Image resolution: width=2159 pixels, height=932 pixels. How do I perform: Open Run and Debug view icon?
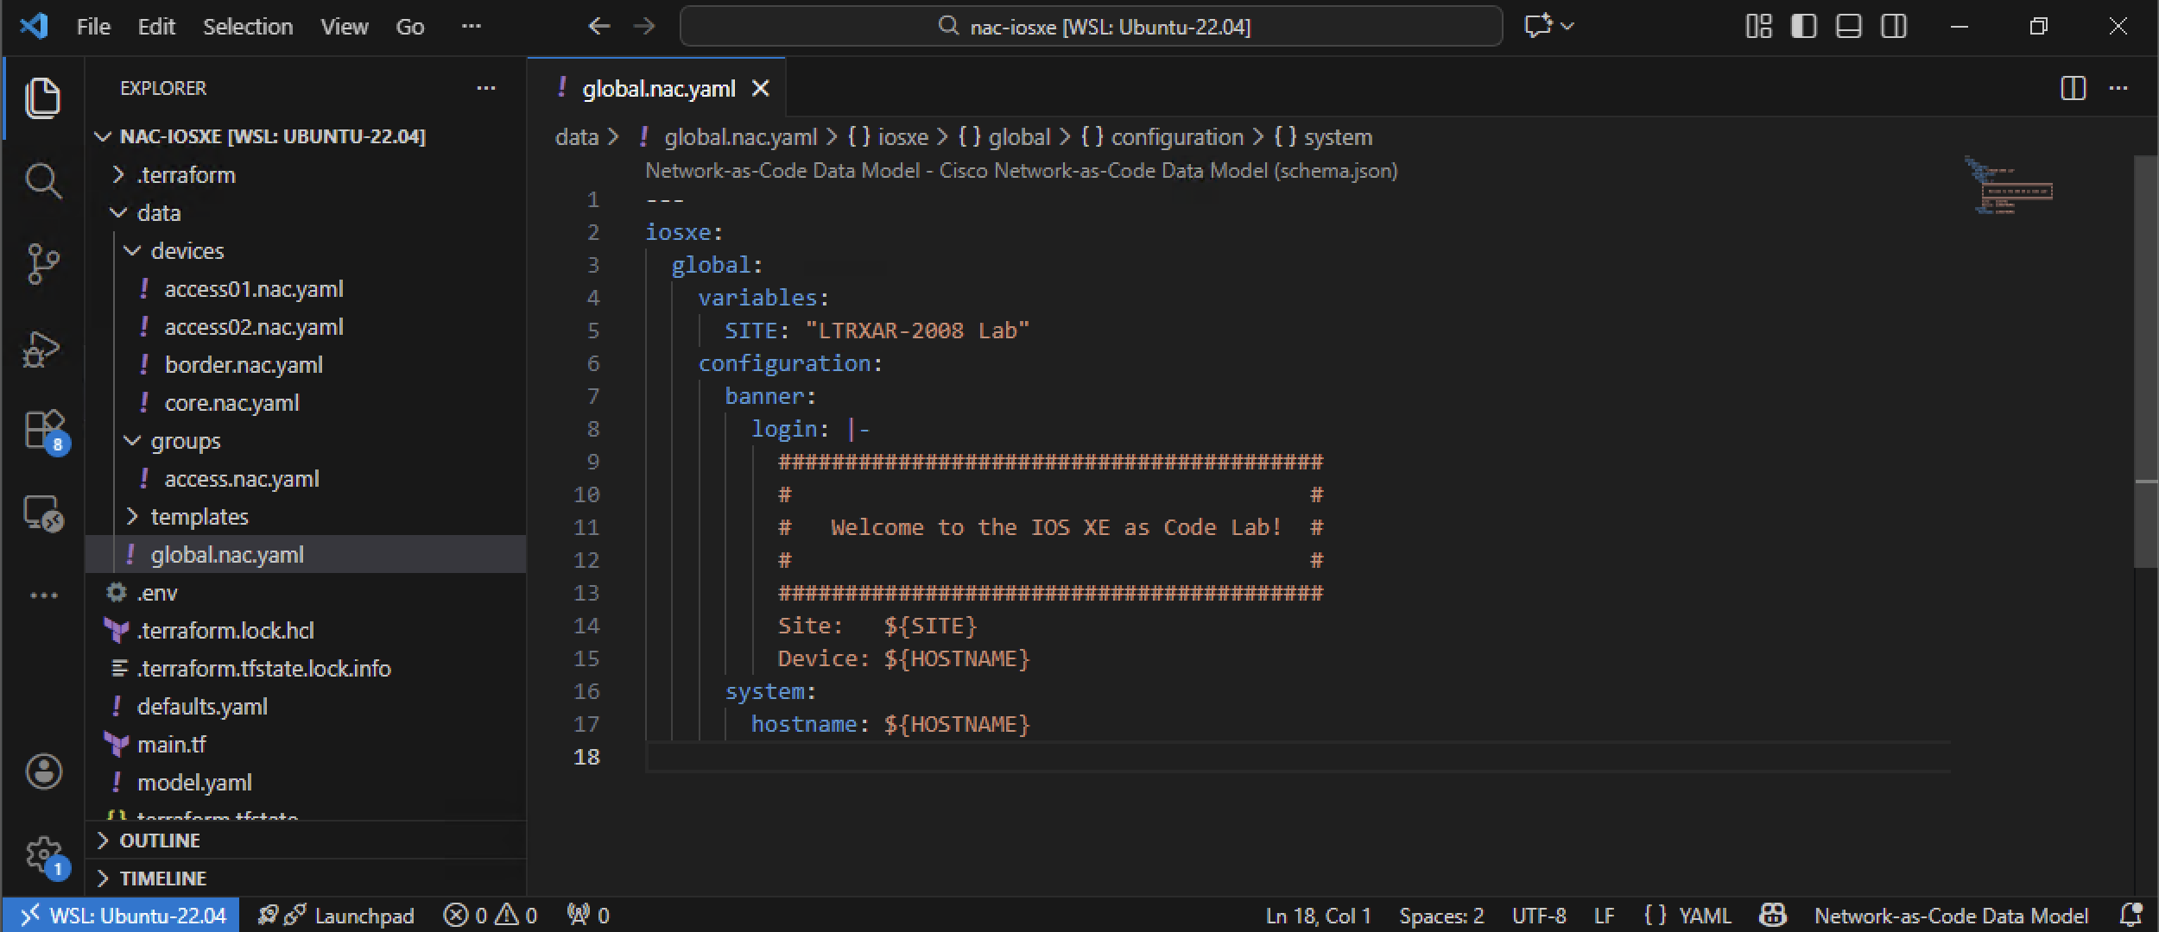pos(42,349)
